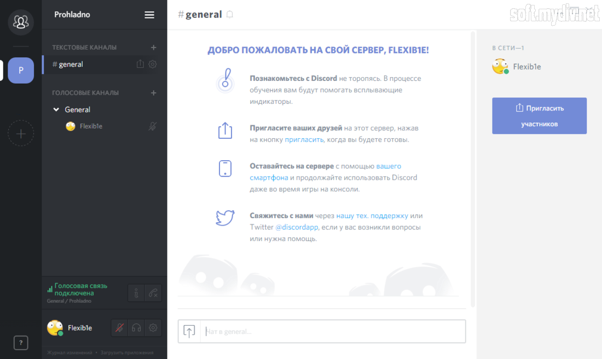Click the Flexib1e avatar in the user panel

55,328
